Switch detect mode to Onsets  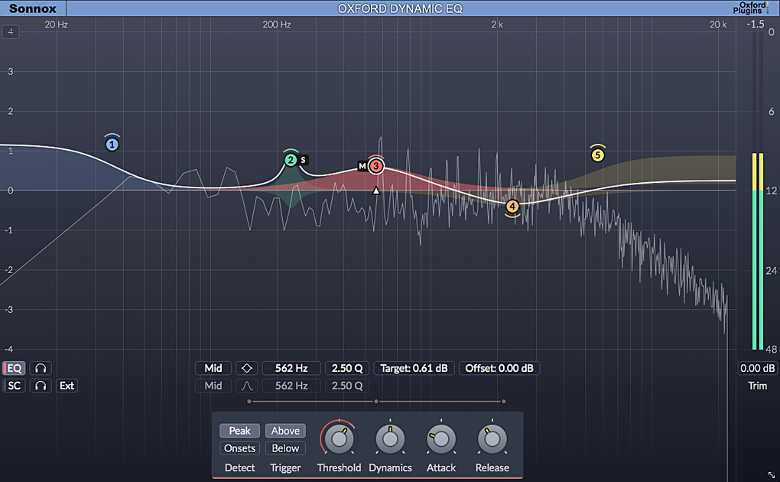coord(240,448)
